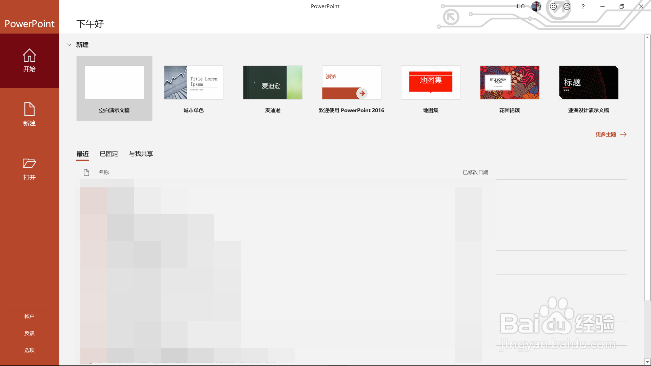Click the document icon beside 名称 column
651x366 pixels.
click(x=86, y=172)
